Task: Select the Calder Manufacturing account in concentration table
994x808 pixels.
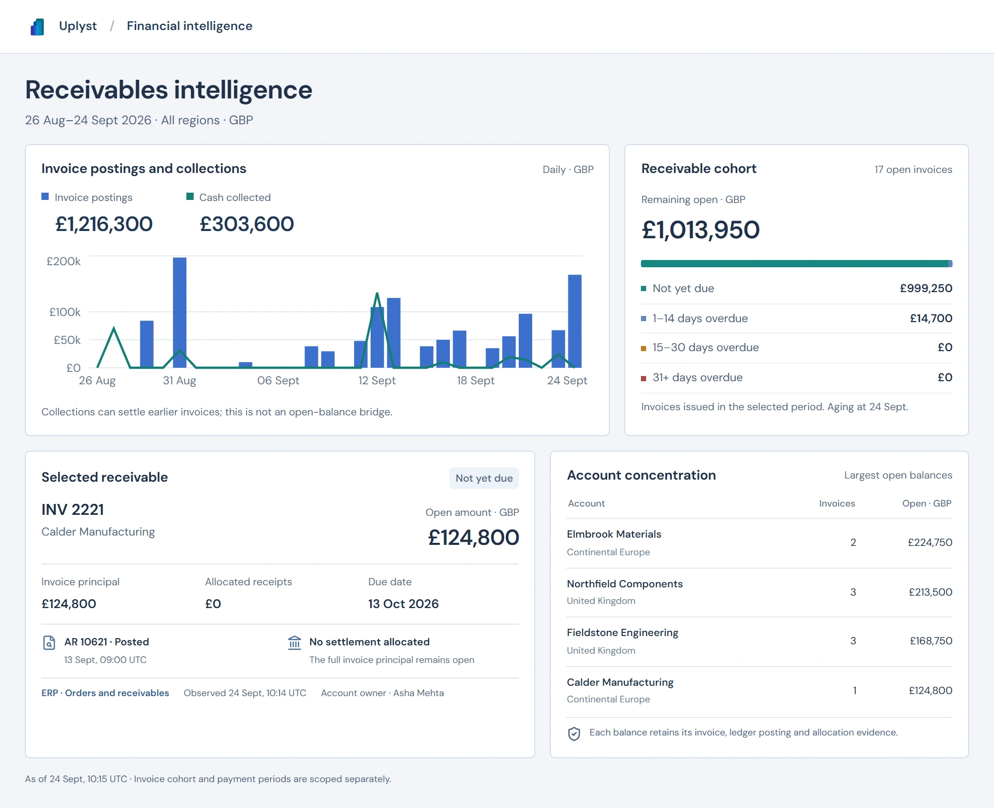Action: click(x=759, y=691)
